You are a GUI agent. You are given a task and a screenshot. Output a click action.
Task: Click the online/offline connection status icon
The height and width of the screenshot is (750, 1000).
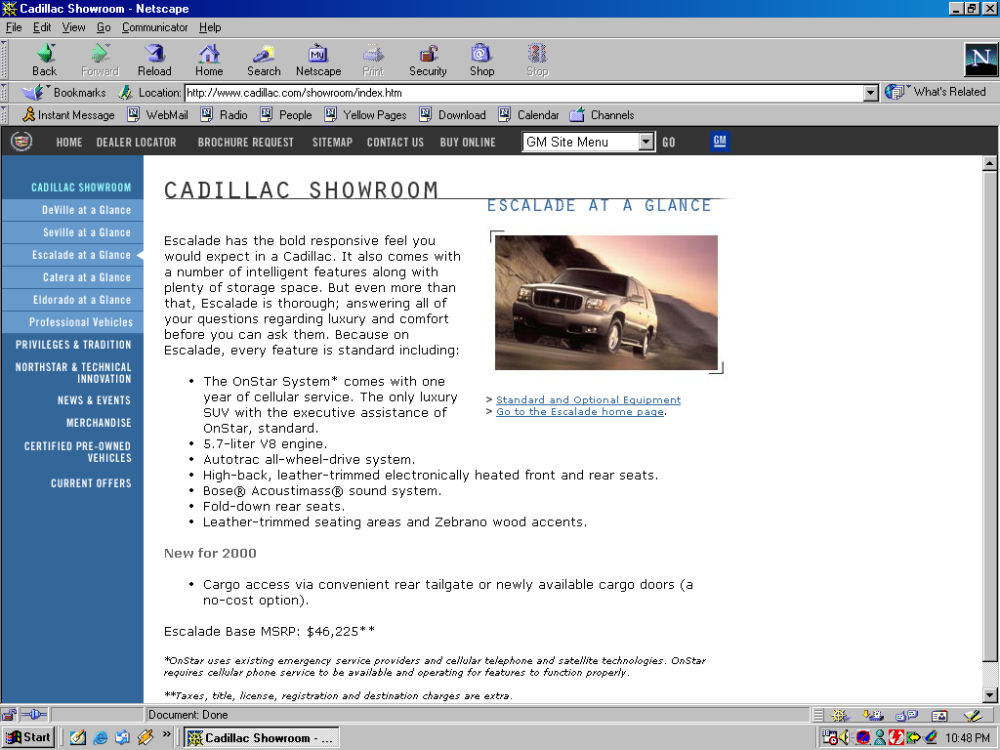(x=34, y=715)
